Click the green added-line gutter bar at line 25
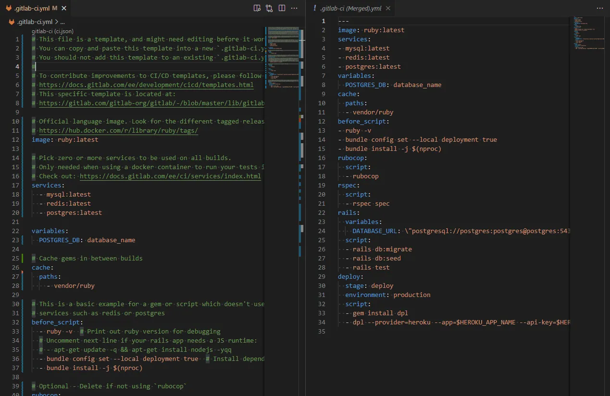This screenshot has width=610, height=396. click(x=23, y=259)
